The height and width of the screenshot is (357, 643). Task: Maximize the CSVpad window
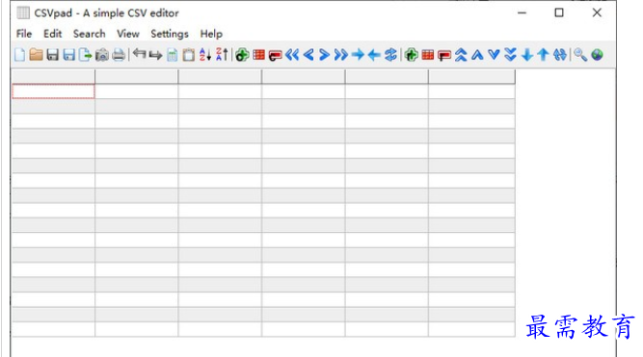tap(559, 13)
